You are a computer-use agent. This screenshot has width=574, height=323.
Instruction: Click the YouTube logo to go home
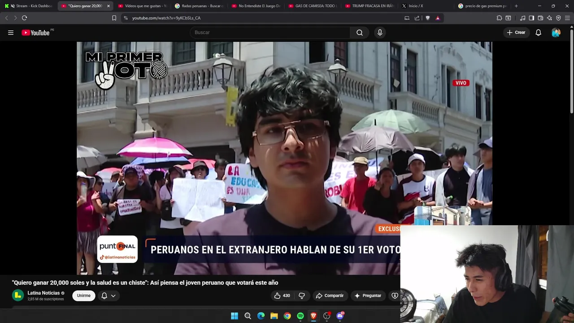(35, 32)
